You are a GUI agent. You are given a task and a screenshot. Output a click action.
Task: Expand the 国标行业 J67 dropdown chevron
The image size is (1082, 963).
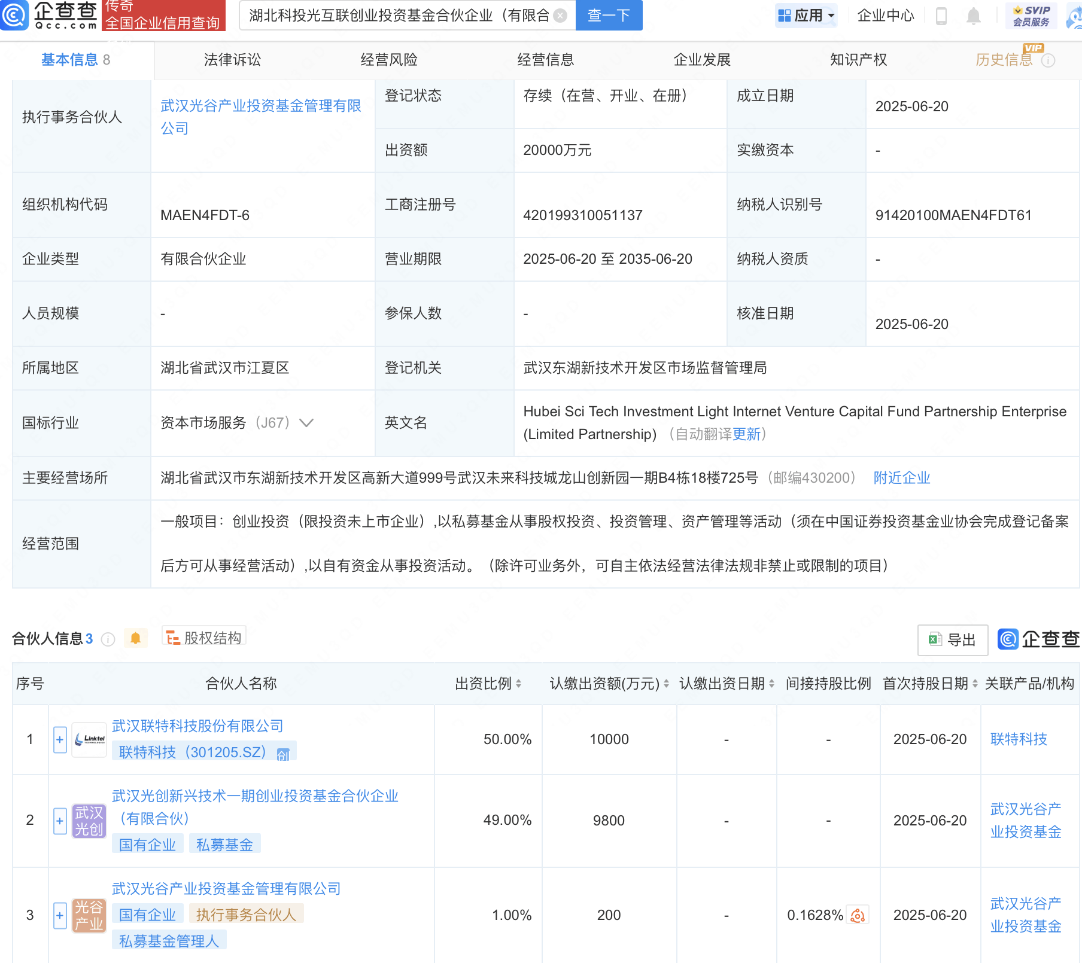coord(306,423)
